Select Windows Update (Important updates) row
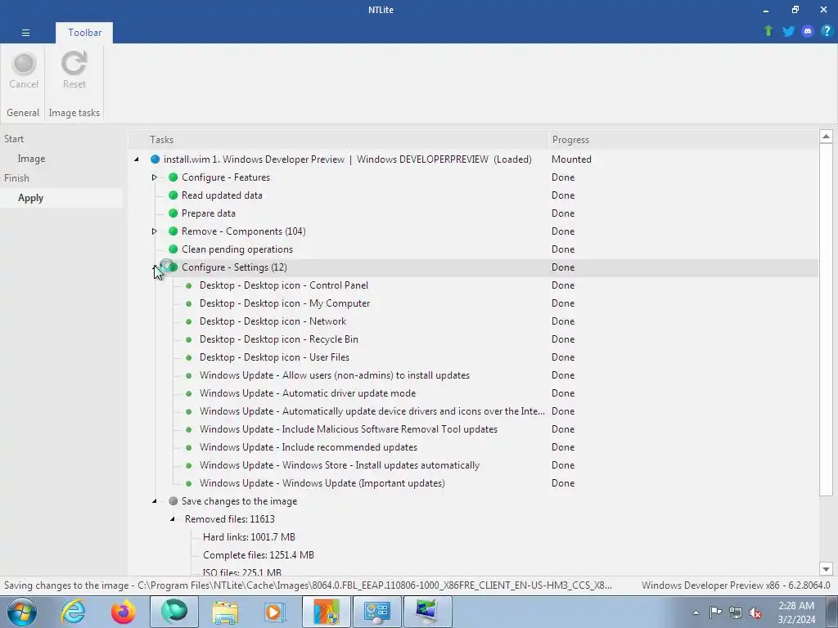The width and height of the screenshot is (838, 628). point(322,483)
